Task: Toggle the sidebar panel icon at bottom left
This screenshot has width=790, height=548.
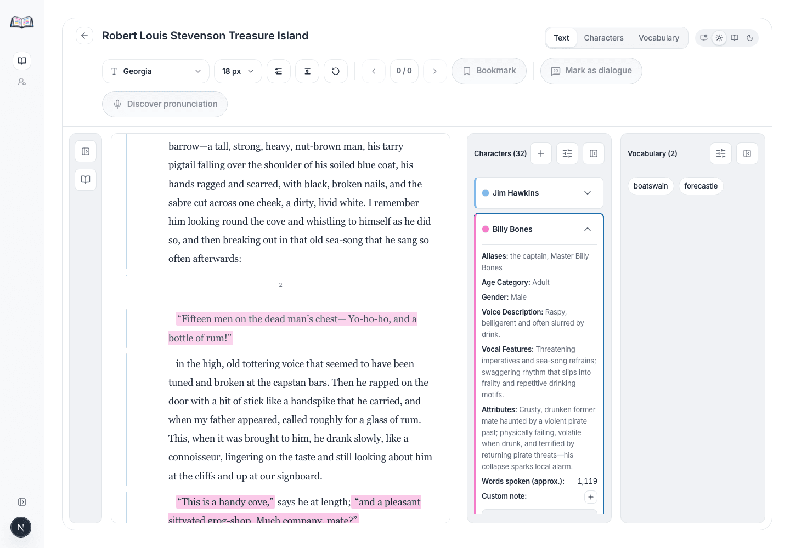Action: tap(22, 502)
